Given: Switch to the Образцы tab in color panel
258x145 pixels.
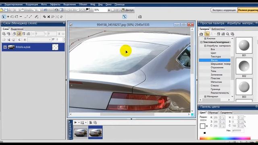Looking at the screenshot, I should (x=213, y=113).
